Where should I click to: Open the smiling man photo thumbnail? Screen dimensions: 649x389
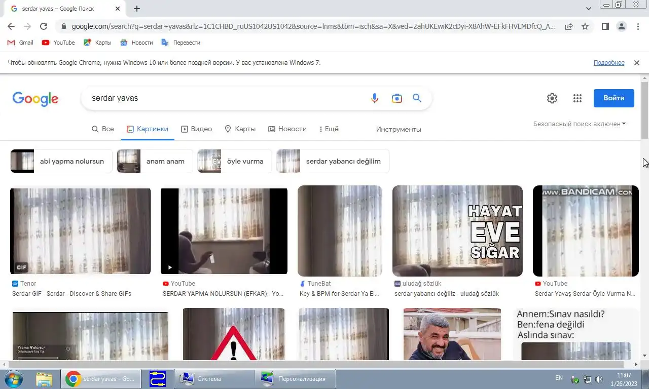pyautogui.click(x=452, y=334)
